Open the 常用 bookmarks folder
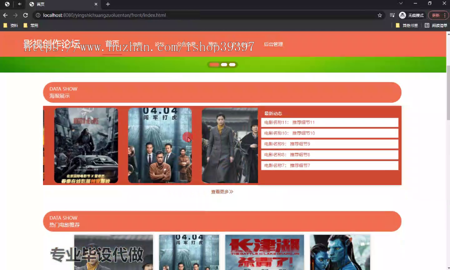 (30, 25)
